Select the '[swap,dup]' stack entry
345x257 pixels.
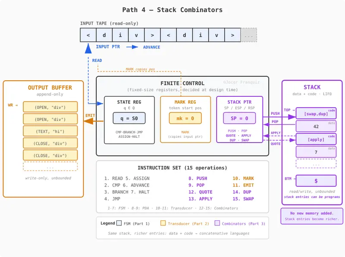click(x=316, y=113)
